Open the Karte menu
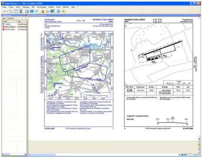This screenshot has width=202, height=158. [x=18, y=7]
